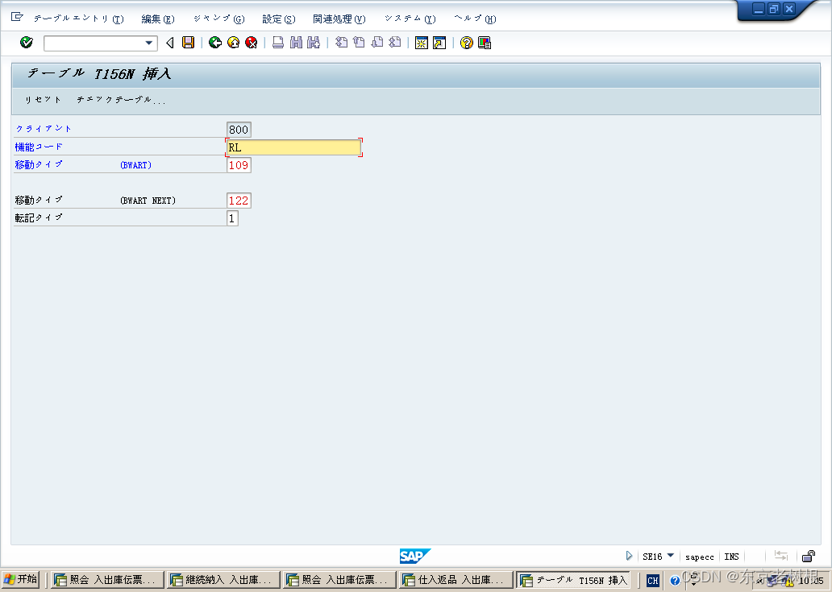832x592 pixels.
Task: Expand status bar with triangle icon
Action: (629, 556)
